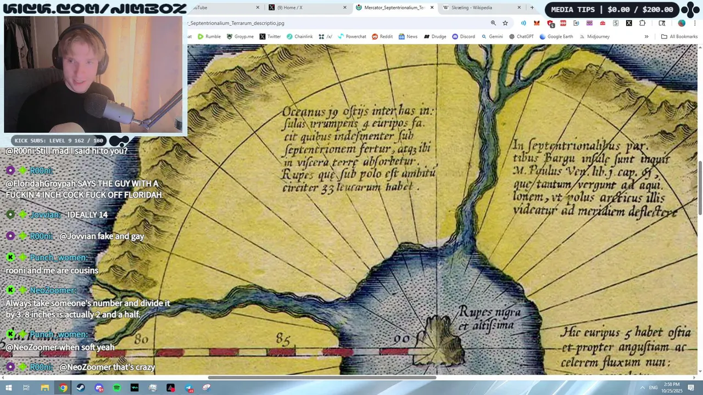Viewport: 703px width, 395px height.
Task: Click the horizontal page scrollbar thumb
Action: [x=322, y=377]
